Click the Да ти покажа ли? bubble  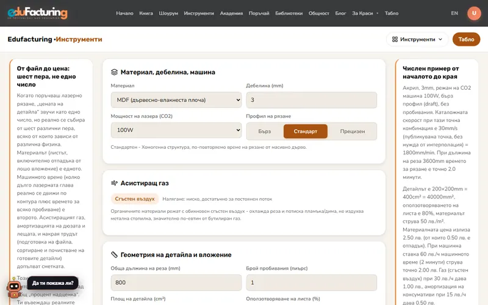53,283
